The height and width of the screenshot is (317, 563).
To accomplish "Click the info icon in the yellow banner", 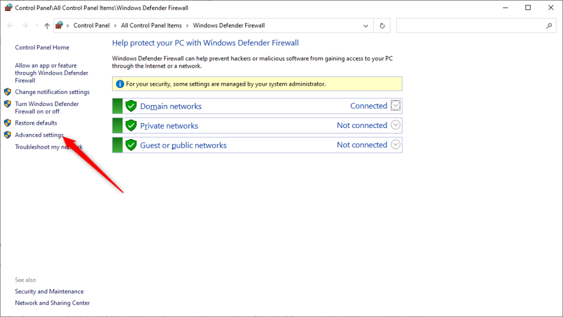I will [120, 84].
